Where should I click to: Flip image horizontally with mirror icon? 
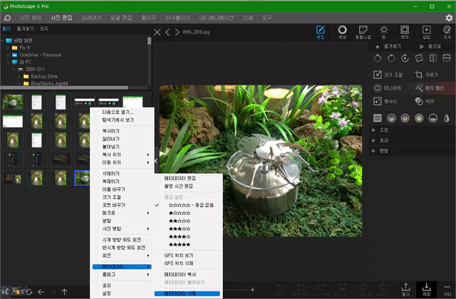[433, 58]
